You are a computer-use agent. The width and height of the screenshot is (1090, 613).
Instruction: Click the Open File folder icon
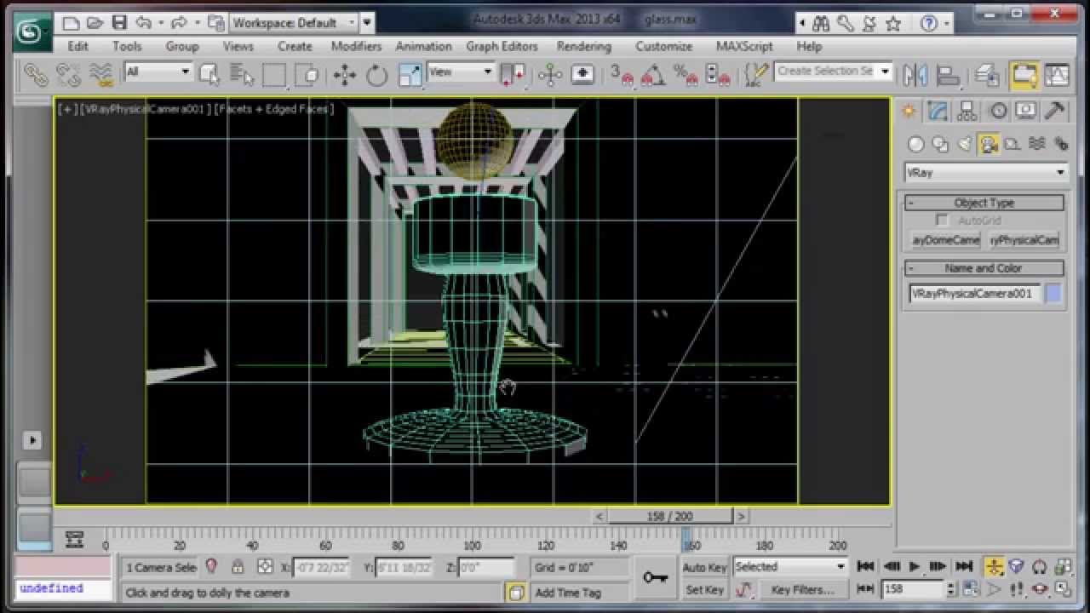click(95, 23)
